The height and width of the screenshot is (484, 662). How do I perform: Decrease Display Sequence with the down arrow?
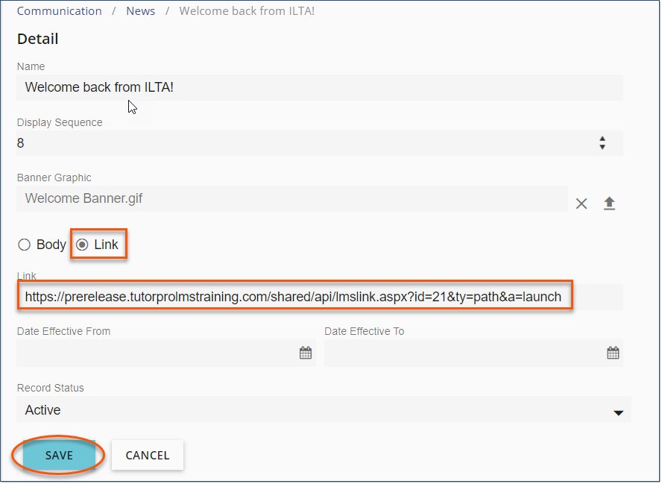pos(602,147)
